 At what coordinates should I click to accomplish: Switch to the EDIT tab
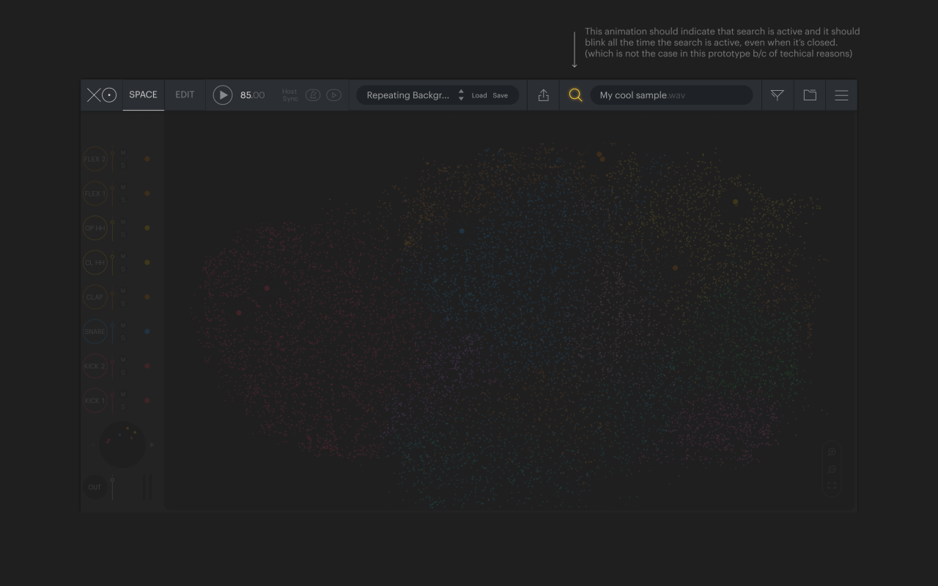185,95
